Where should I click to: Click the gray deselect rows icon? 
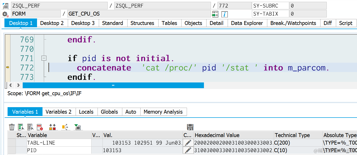31,127
